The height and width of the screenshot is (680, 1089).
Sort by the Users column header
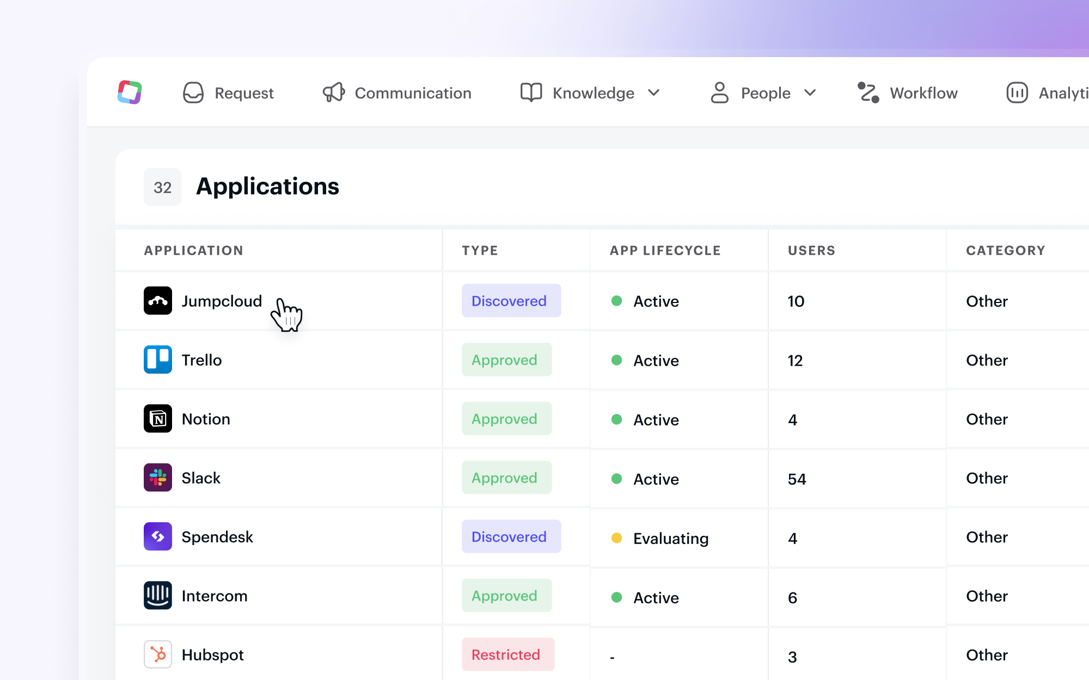tap(811, 250)
